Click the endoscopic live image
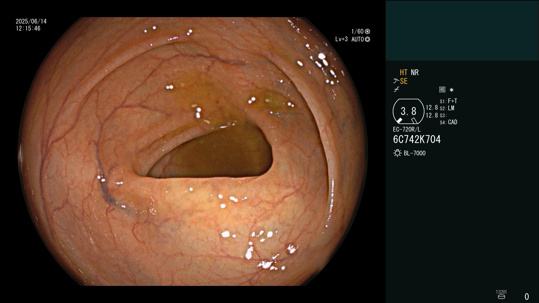 click(x=193, y=151)
